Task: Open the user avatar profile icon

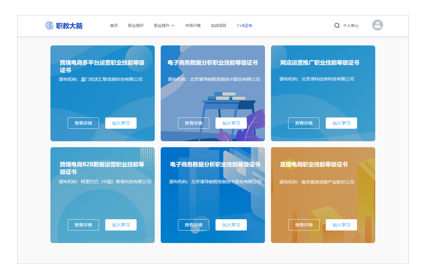Action: (377, 25)
